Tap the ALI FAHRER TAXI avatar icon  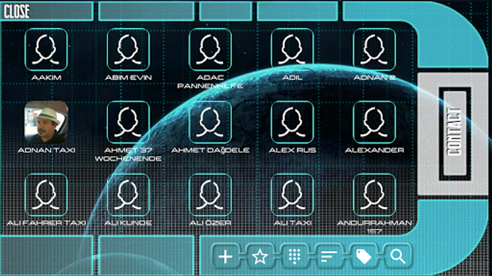click(46, 195)
